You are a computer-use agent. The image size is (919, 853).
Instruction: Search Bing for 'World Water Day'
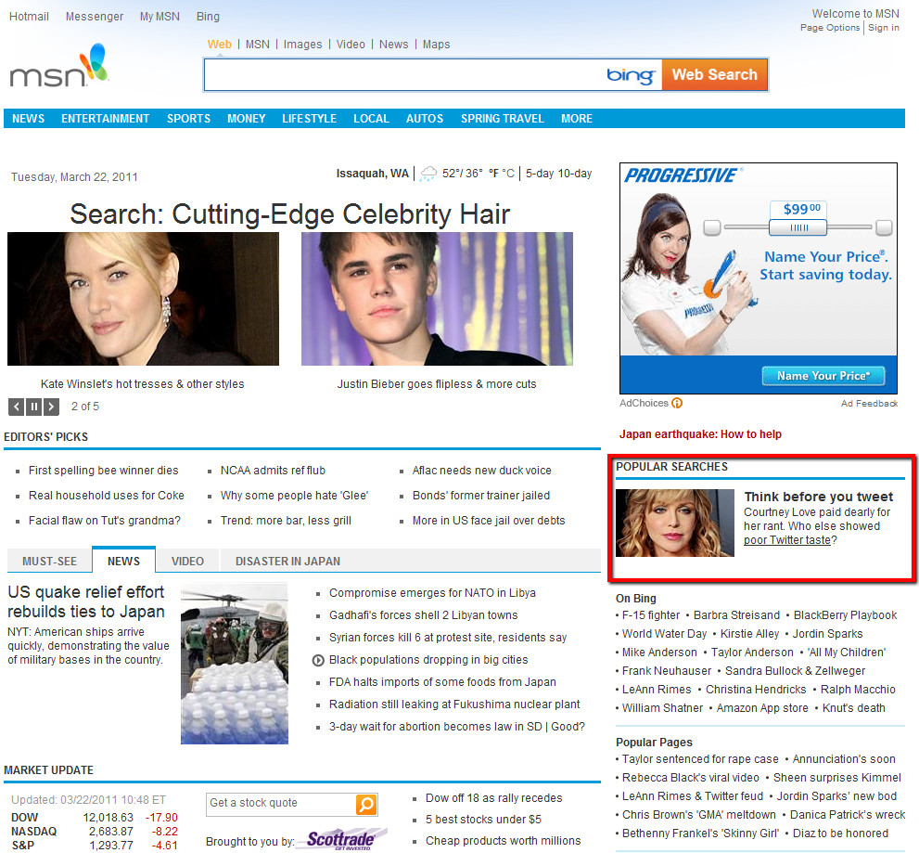pyautogui.click(x=665, y=634)
